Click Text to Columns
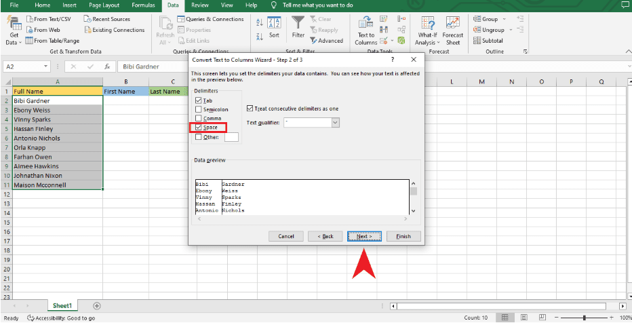The image size is (632, 323). 366,31
